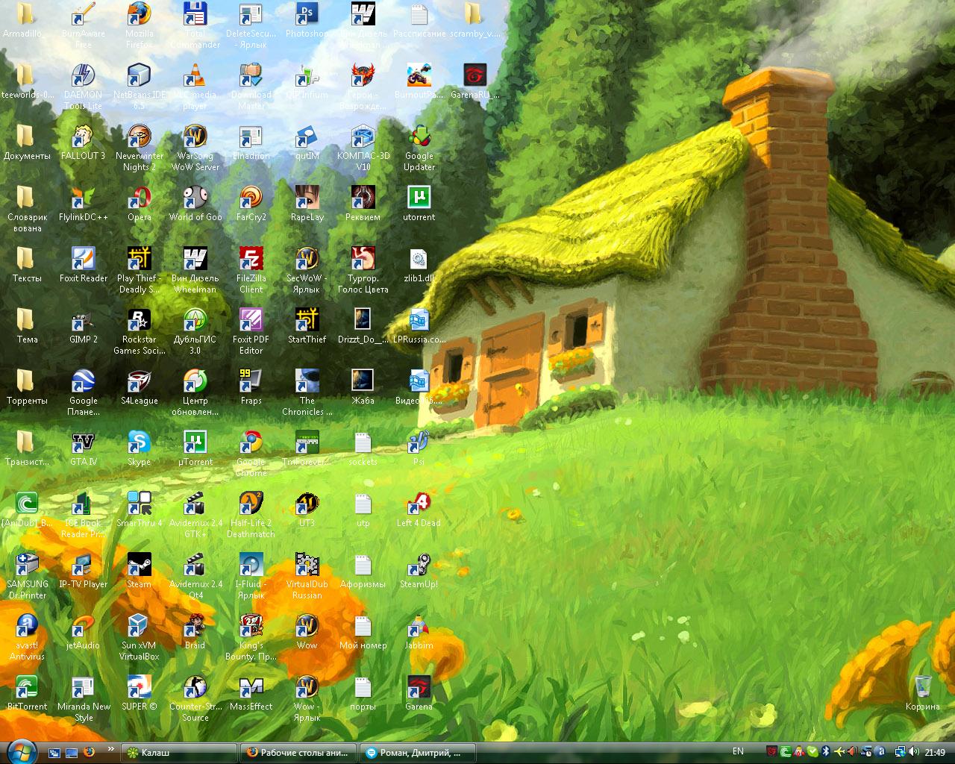Click the Bluetooth tray icon

tap(826, 752)
